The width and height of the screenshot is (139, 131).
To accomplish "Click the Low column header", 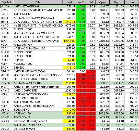I will 132,2.
